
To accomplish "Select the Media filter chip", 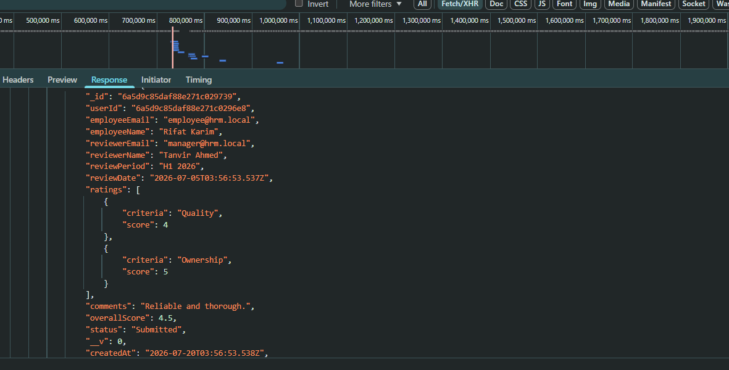I will (x=619, y=4).
